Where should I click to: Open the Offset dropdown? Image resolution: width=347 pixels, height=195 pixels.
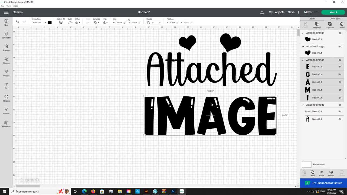click(78, 23)
